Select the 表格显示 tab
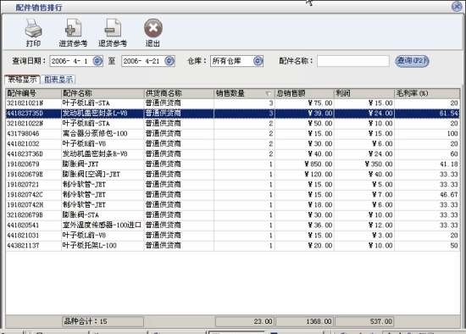Viewport: 466px width, 334px height. click(x=22, y=79)
